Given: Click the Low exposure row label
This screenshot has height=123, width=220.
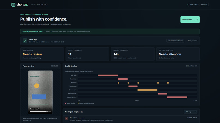Looking at the screenshot, I should click(73, 90).
